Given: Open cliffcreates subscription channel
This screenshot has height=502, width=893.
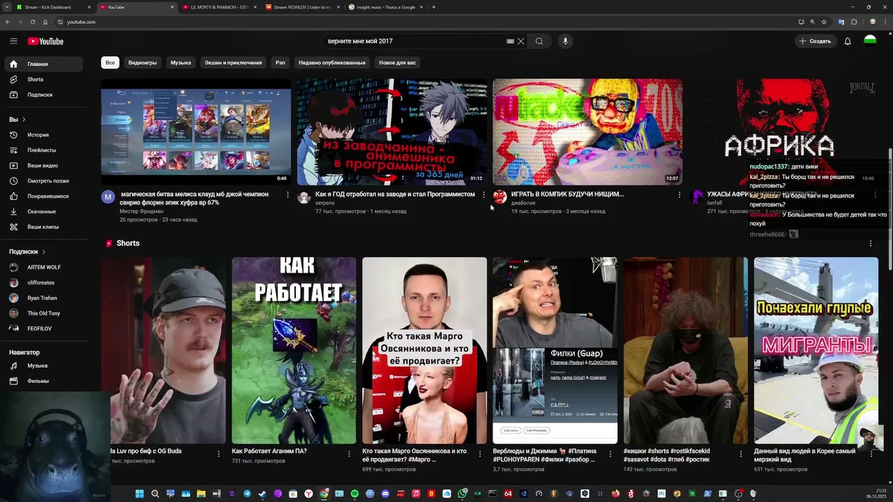Looking at the screenshot, I should [x=43, y=282].
